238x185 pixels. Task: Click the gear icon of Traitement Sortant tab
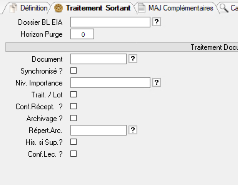[58, 8]
